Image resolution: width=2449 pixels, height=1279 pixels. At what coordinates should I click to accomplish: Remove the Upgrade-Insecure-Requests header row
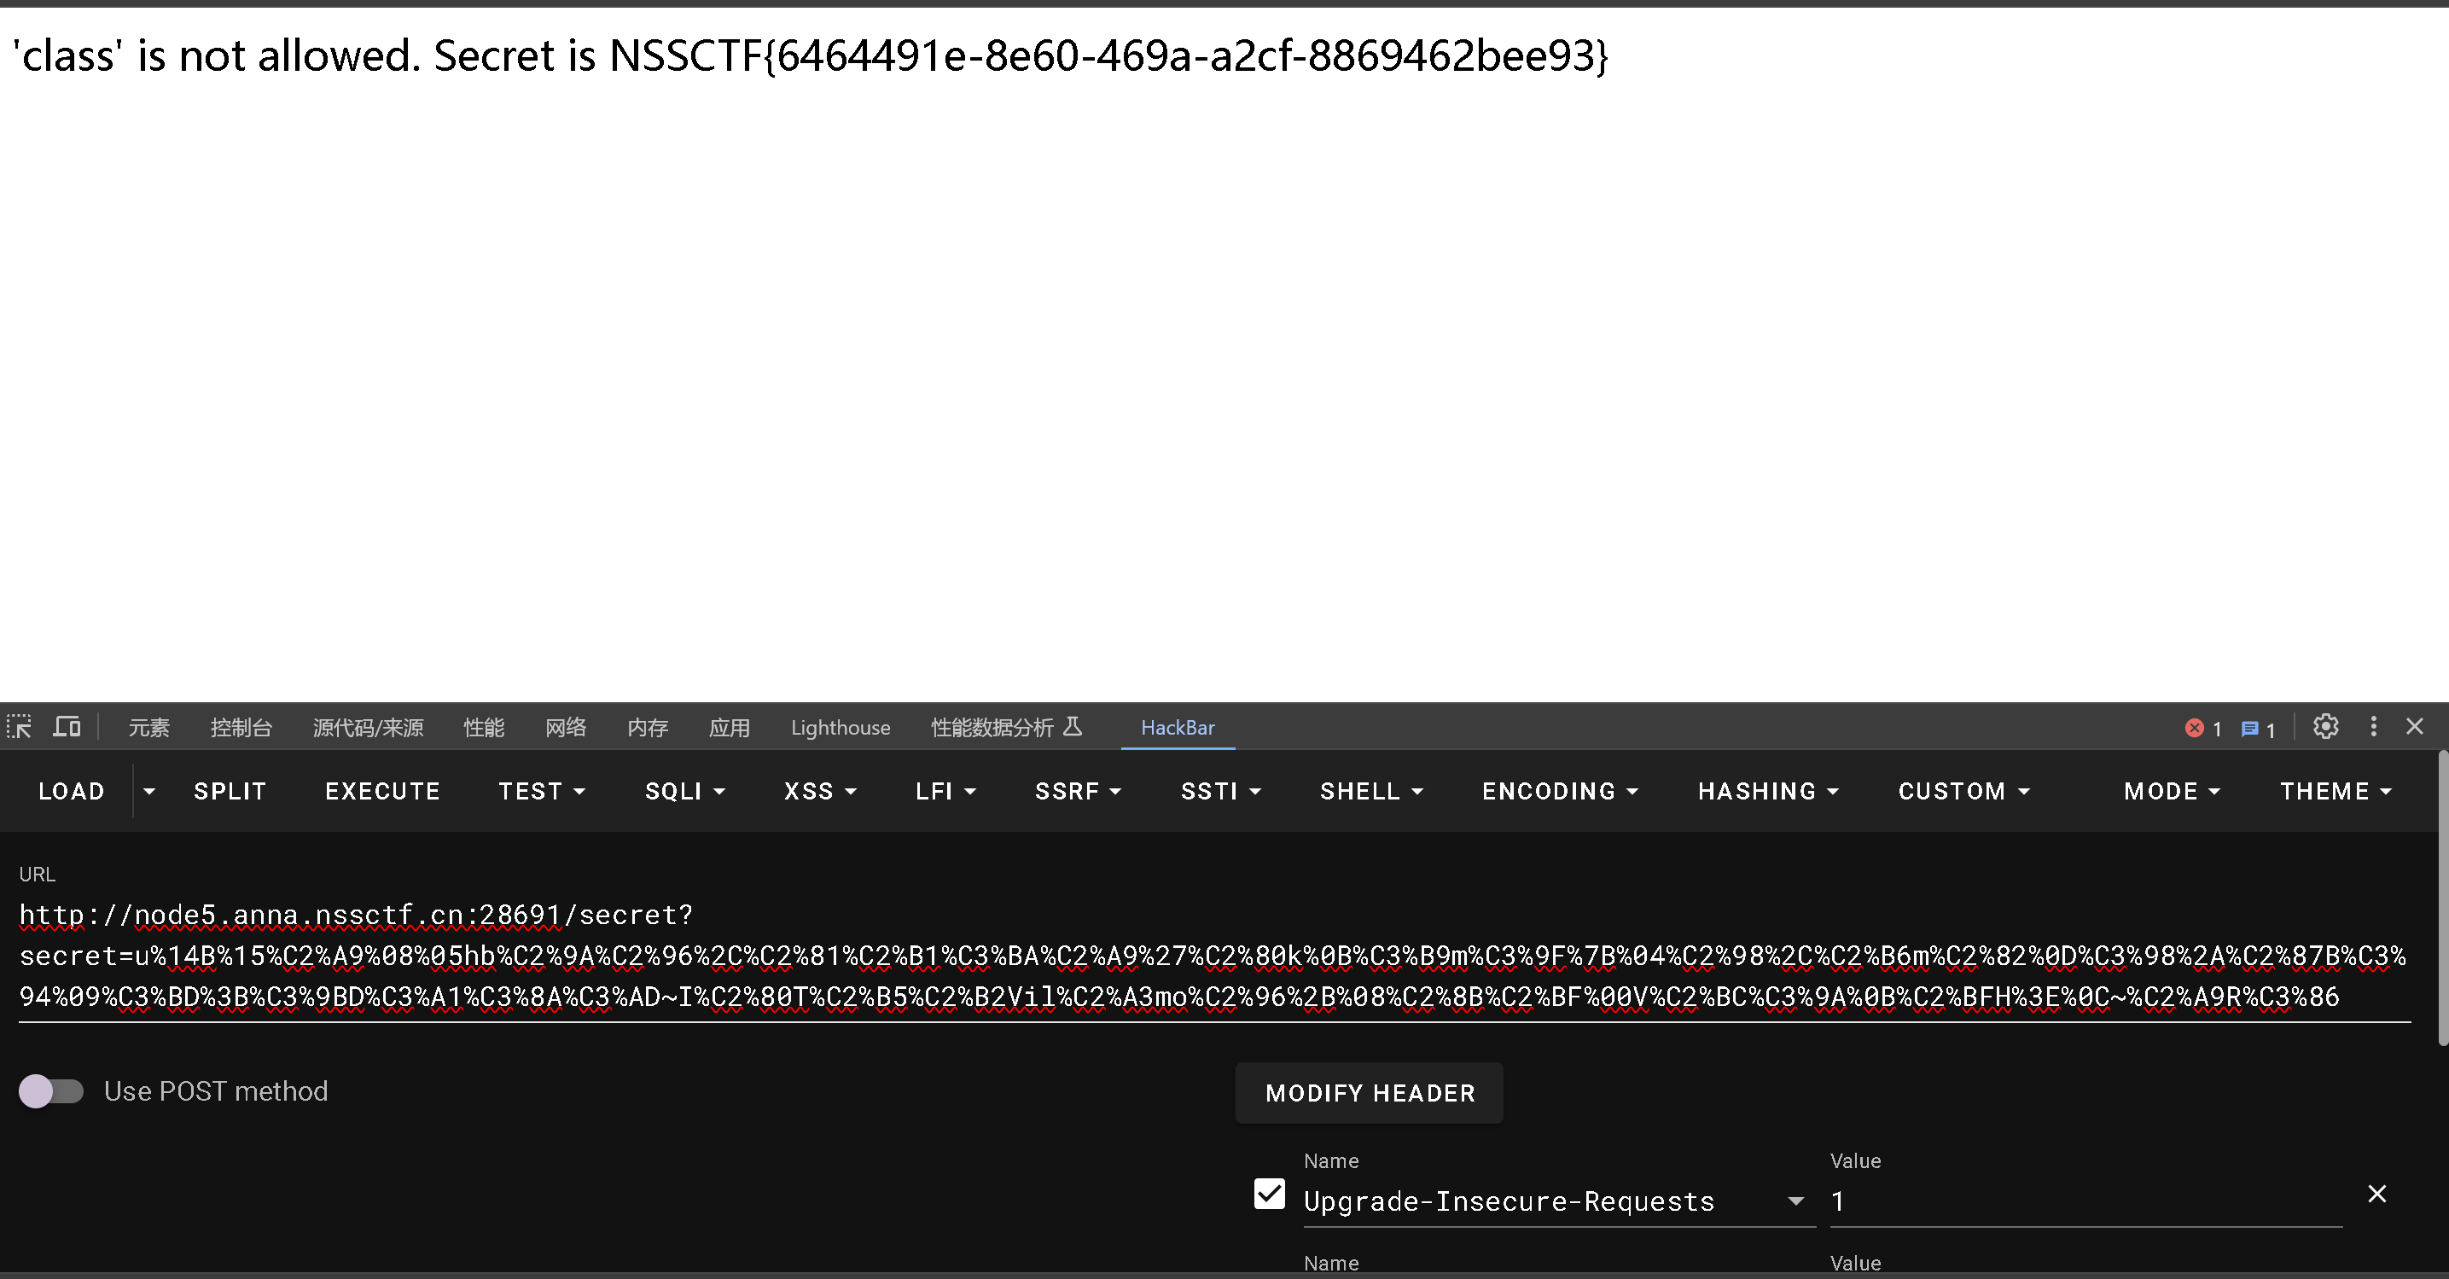[x=2376, y=1195]
